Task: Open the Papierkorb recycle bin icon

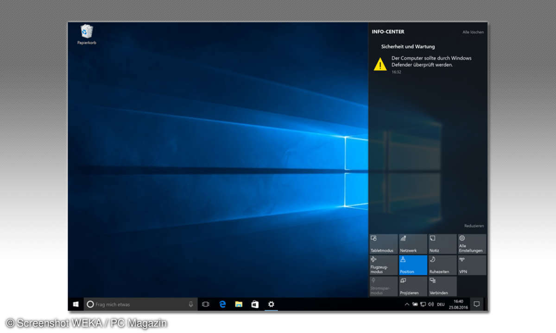Action: click(87, 33)
